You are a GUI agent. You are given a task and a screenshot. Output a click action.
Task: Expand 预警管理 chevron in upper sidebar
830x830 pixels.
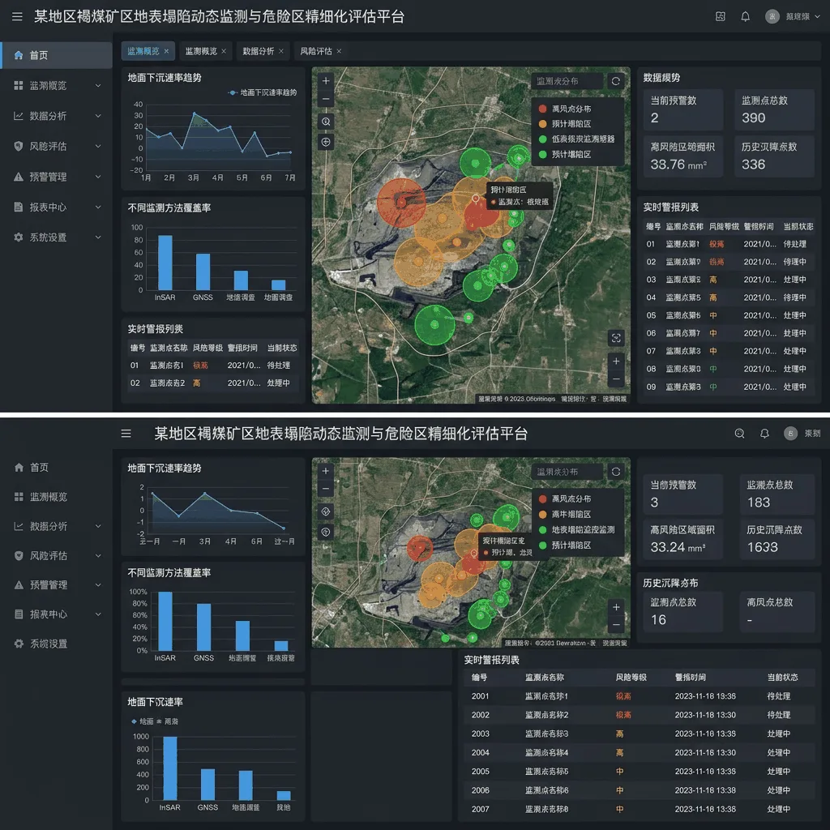tap(98, 177)
